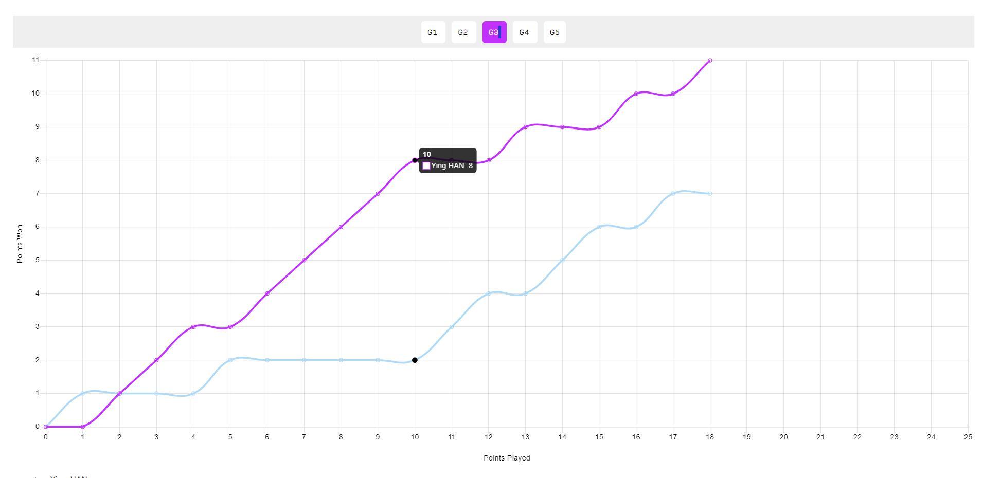Open the G5 game tab
The height and width of the screenshot is (478, 983).
[x=555, y=32]
